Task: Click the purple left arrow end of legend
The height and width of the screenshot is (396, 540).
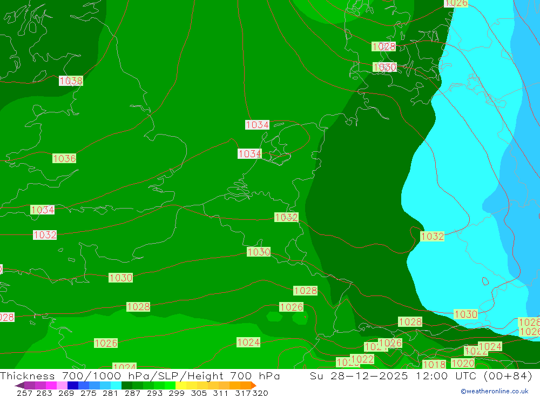Action: [19, 385]
